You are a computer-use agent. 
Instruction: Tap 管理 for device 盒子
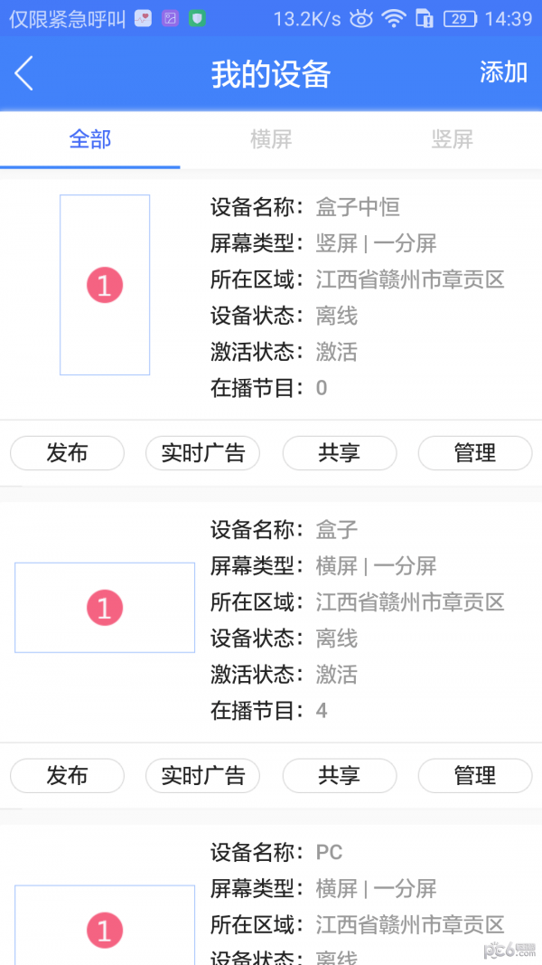click(x=475, y=775)
